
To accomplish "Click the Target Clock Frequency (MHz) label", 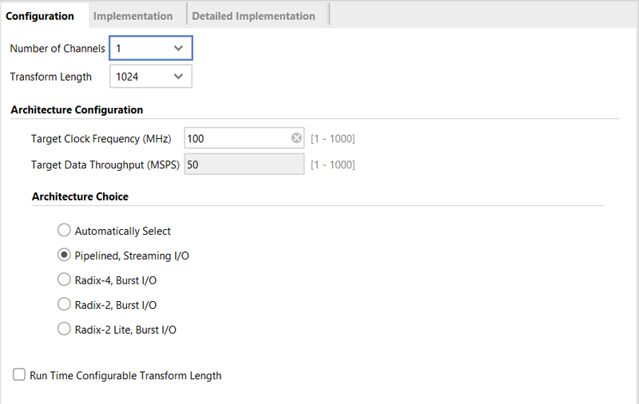I will coord(101,138).
